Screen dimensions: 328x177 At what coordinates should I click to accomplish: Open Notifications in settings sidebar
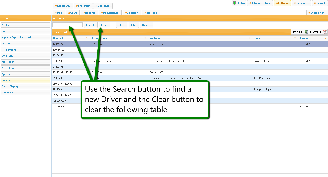pos(25,50)
